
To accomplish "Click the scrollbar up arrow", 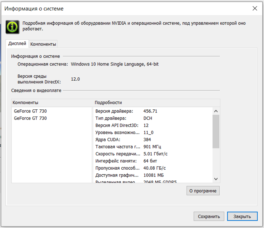I will pyautogui.click(x=216, y=111).
